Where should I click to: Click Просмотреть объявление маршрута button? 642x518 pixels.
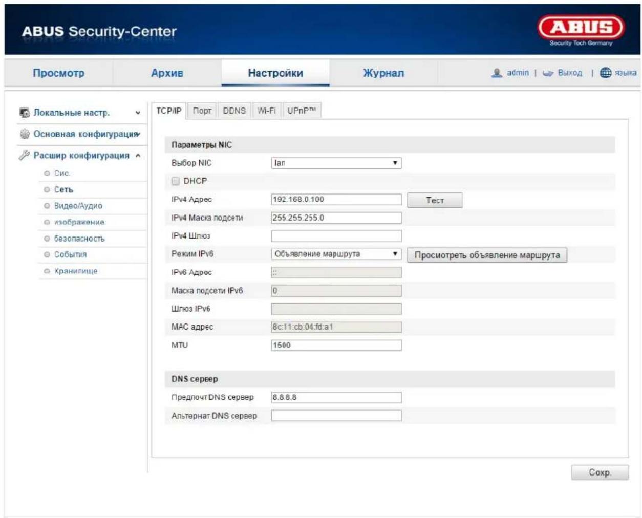[x=487, y=255]
